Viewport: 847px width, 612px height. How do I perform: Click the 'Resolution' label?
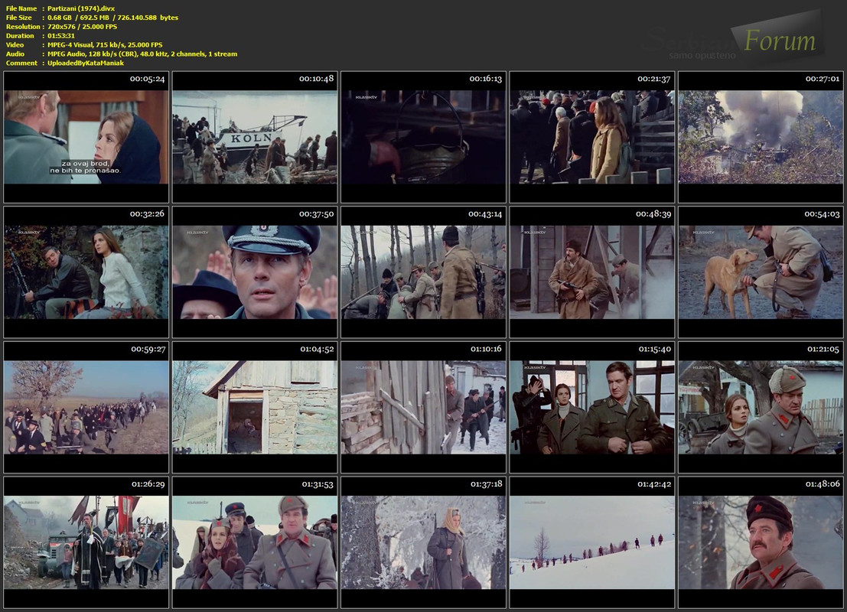click(23, 27)
